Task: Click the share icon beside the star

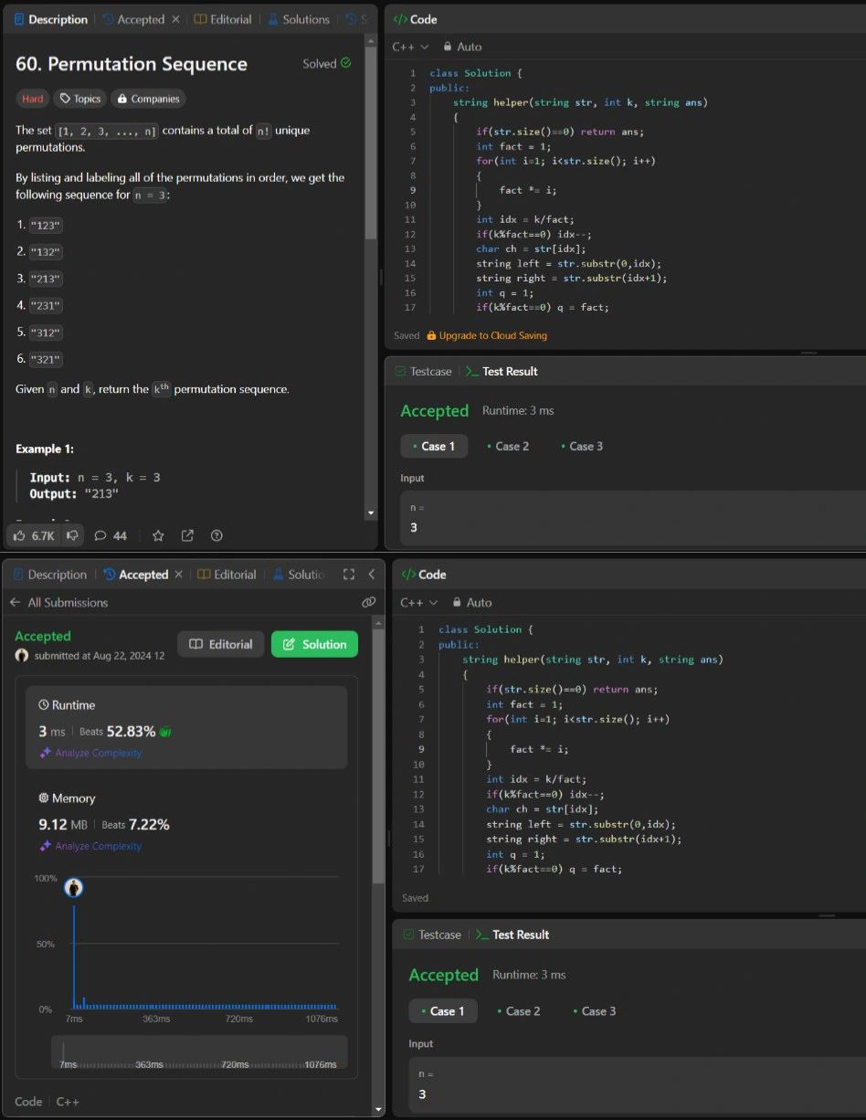Action: tap(187, 536)
